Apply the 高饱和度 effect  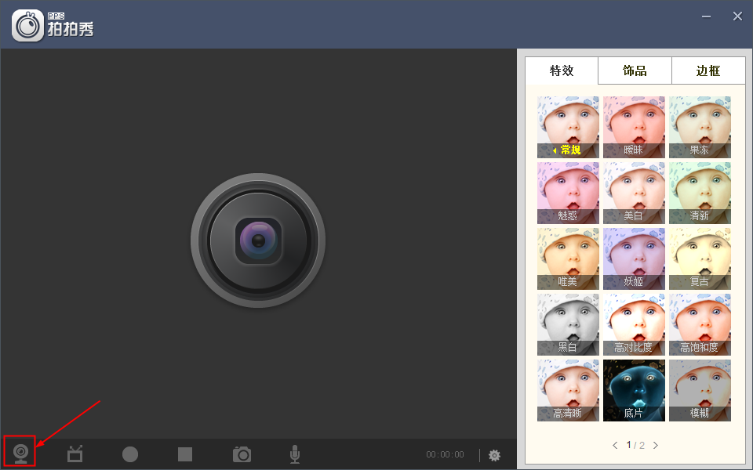coord(700,324)
